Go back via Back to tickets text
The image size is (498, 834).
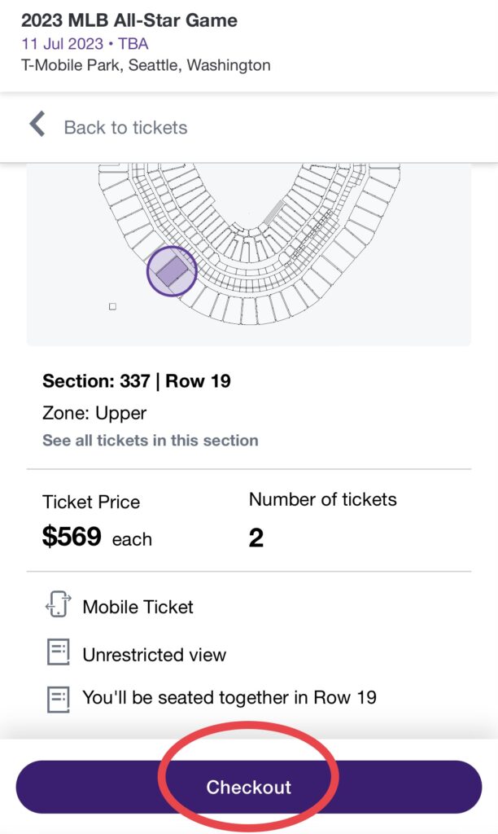125,127
